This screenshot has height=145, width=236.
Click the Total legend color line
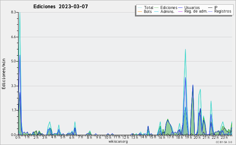140,8
